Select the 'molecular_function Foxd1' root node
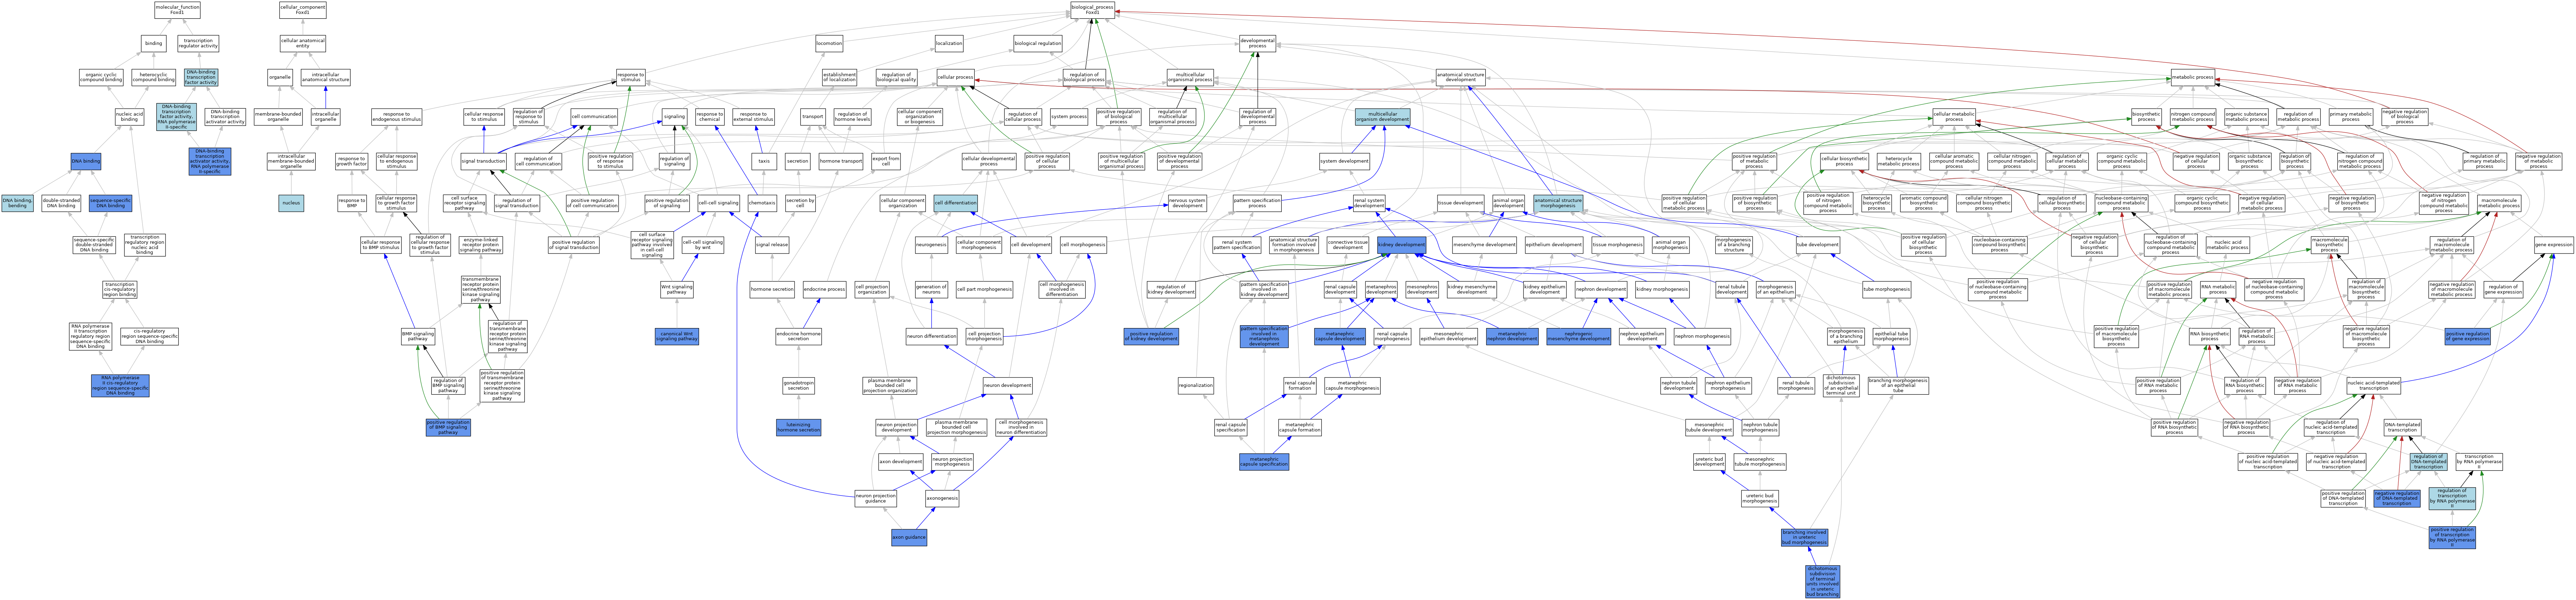Image resolution: width=2576 pixels, height=600 pixels. pyautogui.click(x=177, y=10)
